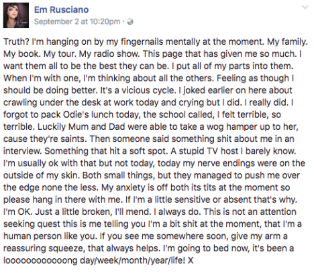
Task: Open the September 2 at 10:20pm timestamp
Action: tap(77, 21)
